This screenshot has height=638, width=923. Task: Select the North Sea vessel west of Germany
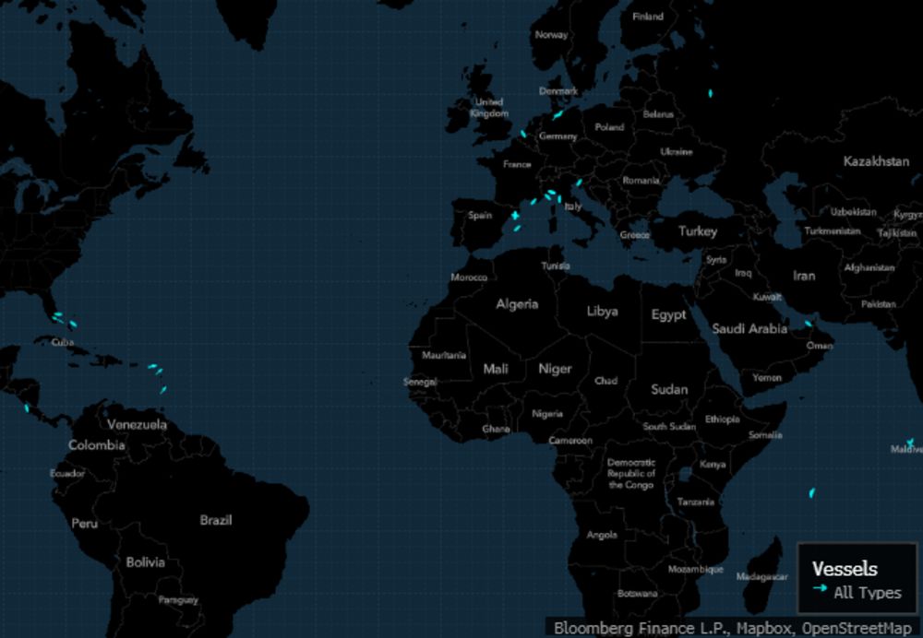[x=522, y=134]
